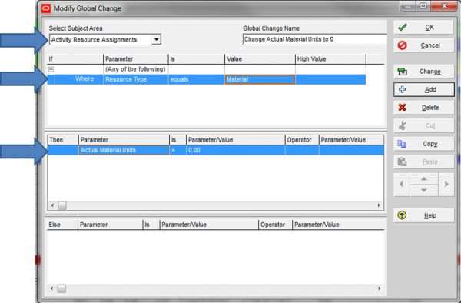
Task: Move selected row down with arrow
Action: coord(424,190)
